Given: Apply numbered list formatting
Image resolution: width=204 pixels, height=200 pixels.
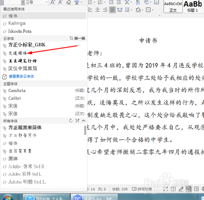Looking at the screenshot, I should [100, 2].
